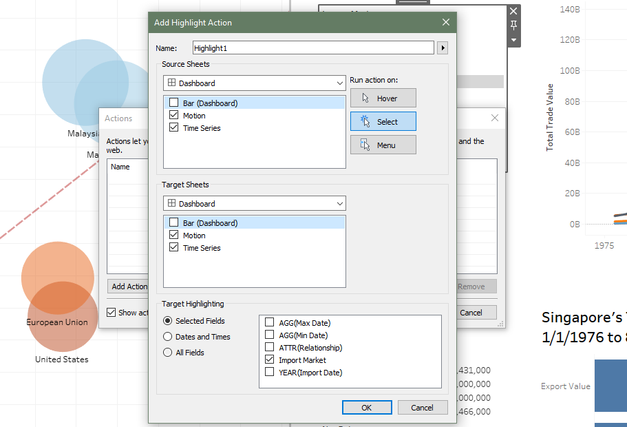Choose Select as the run action
627x427 pixels.
383,122
